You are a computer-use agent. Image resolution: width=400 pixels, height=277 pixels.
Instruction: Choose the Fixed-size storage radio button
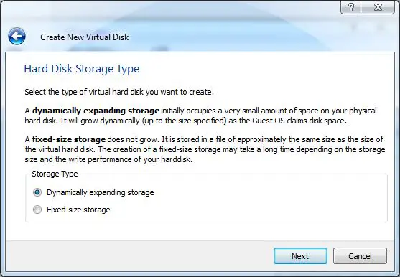37,210
